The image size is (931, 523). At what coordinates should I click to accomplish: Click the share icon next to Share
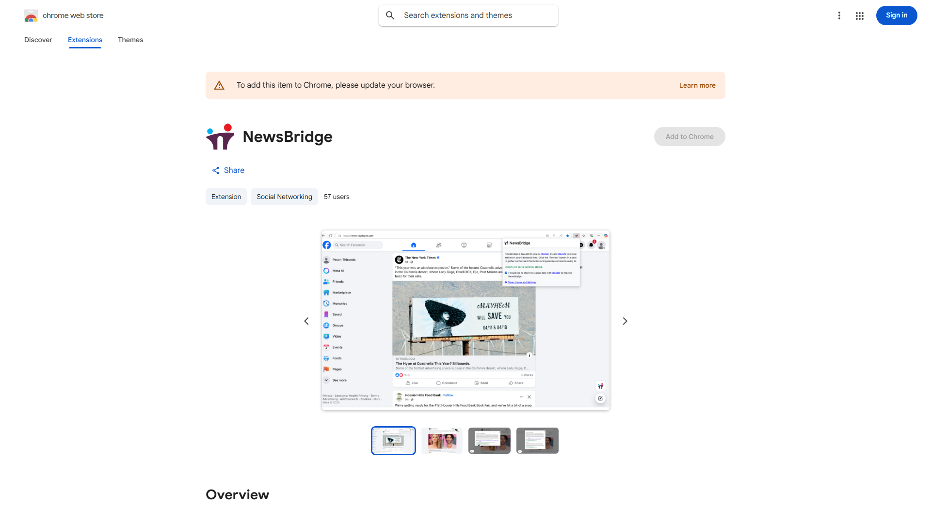point(216,170)
